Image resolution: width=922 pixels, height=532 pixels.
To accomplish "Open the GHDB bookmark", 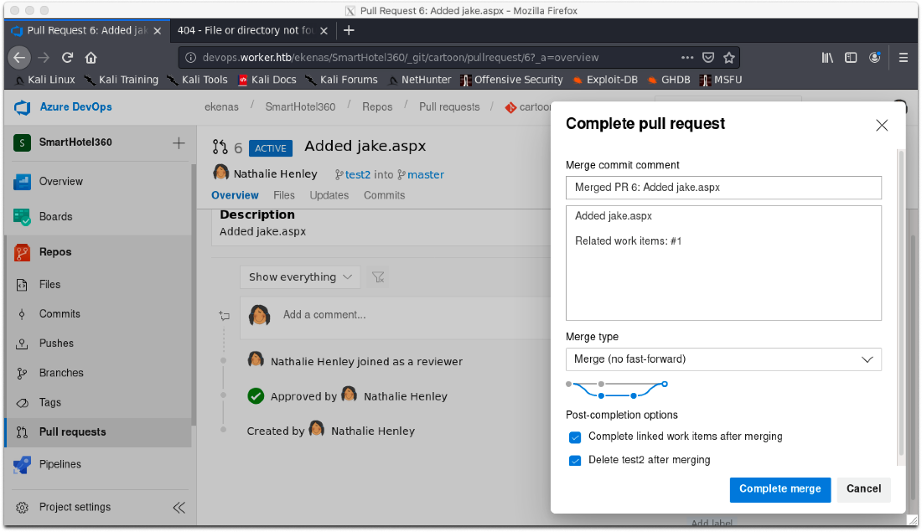I will 669,80.
